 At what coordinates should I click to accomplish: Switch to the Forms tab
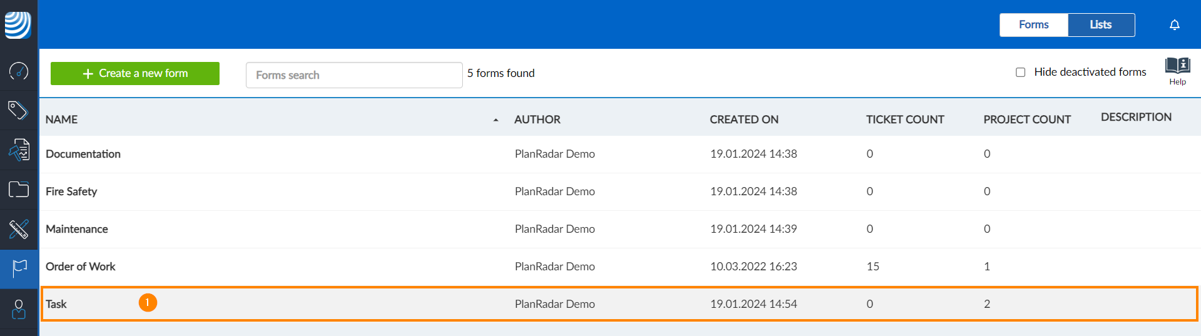pyautogui.click(x=1033, y=25)
